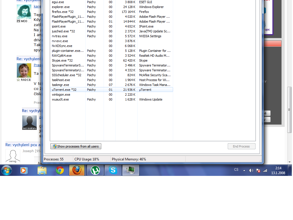The image size is (293, 220).
Task: Launch Google Chrome from the taskbar
Action: pyautogui.click(x=60, y=170)
